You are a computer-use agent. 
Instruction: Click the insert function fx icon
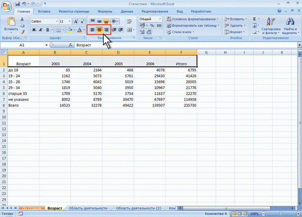coord(71,45)
